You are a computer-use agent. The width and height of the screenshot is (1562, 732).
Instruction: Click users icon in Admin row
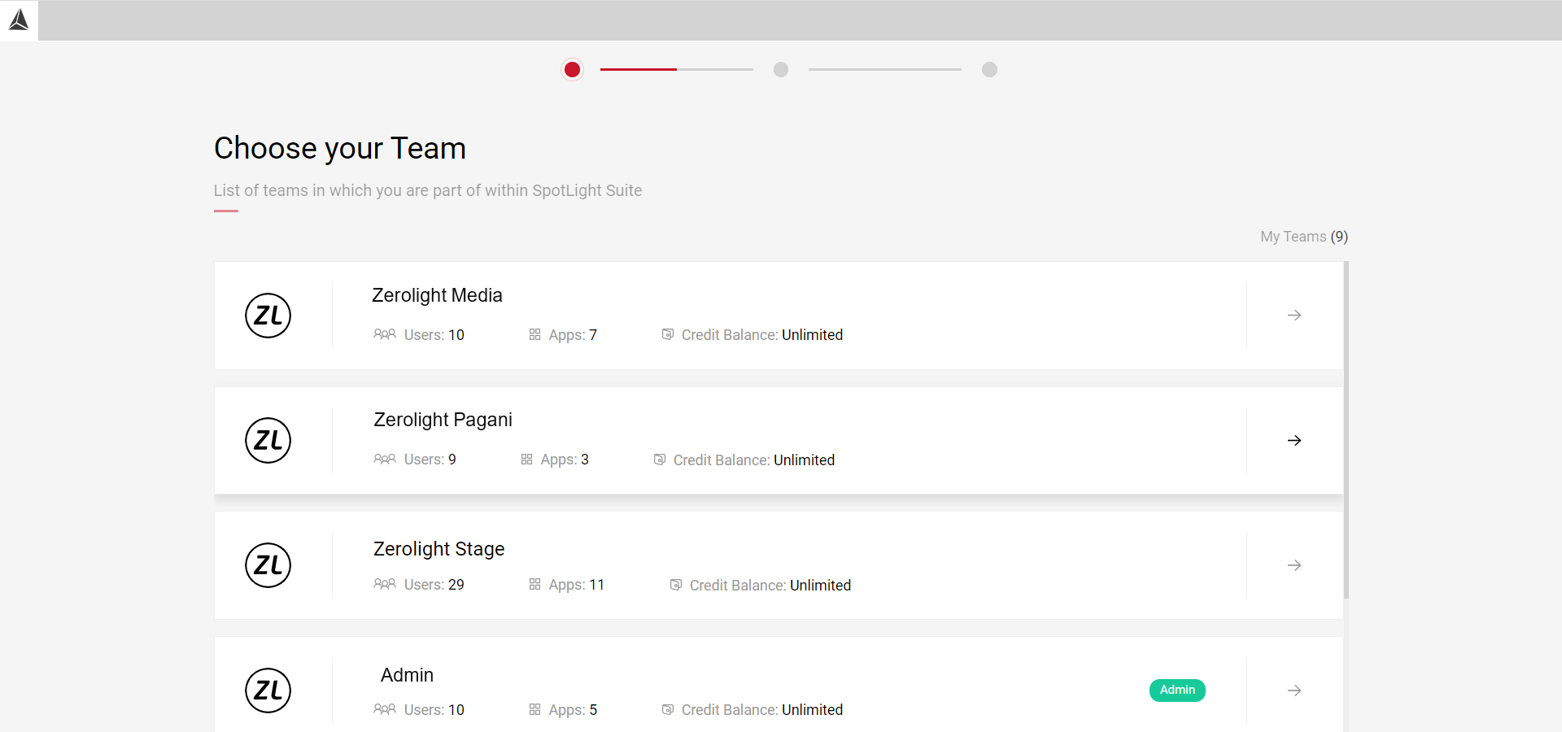coord(385,709)
